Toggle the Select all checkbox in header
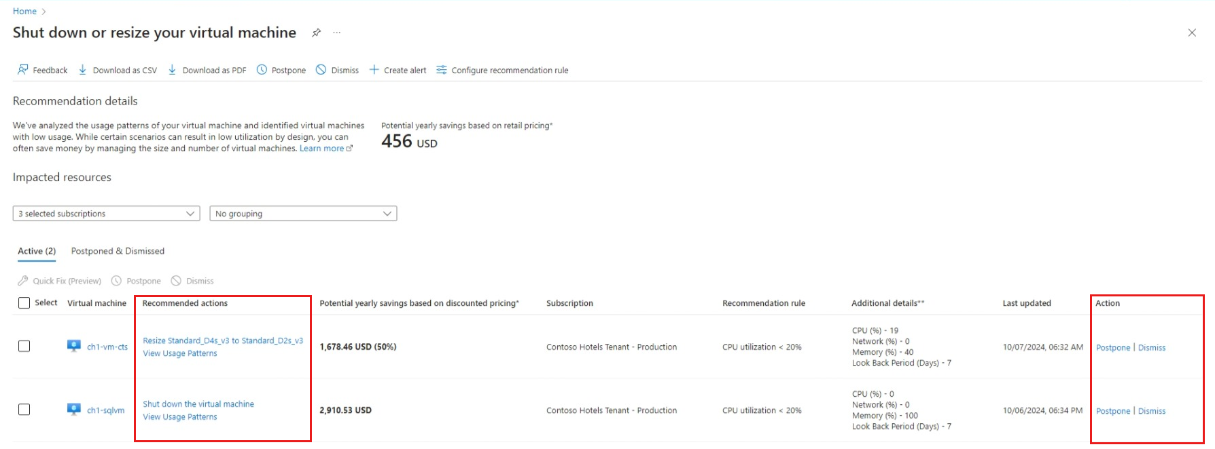This screenshot has height=449, width=1215. (x=24, y=303)
